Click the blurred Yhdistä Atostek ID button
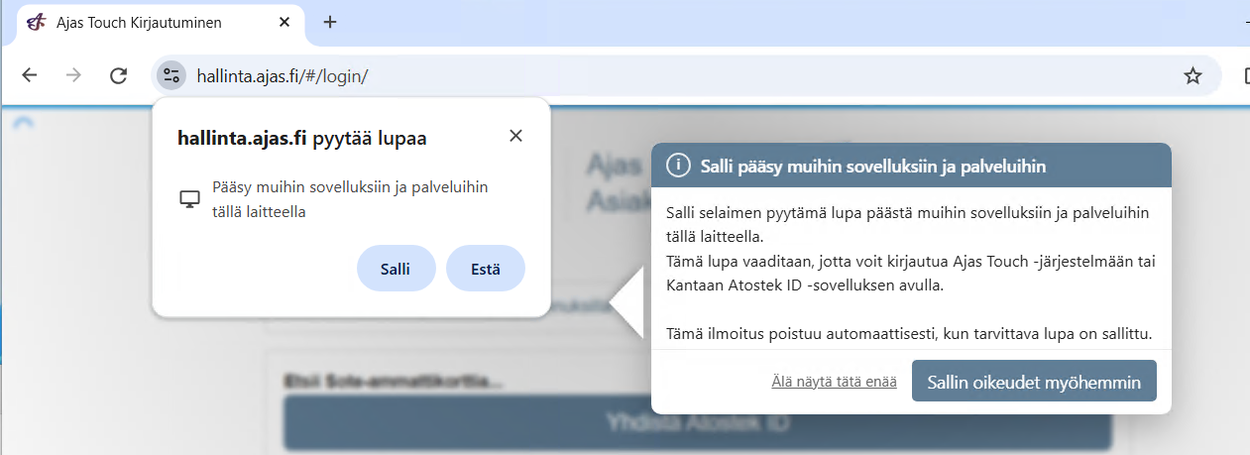The height and width of the screenshot is (455, 1250). pyautogui.click(x=697, y=423)
